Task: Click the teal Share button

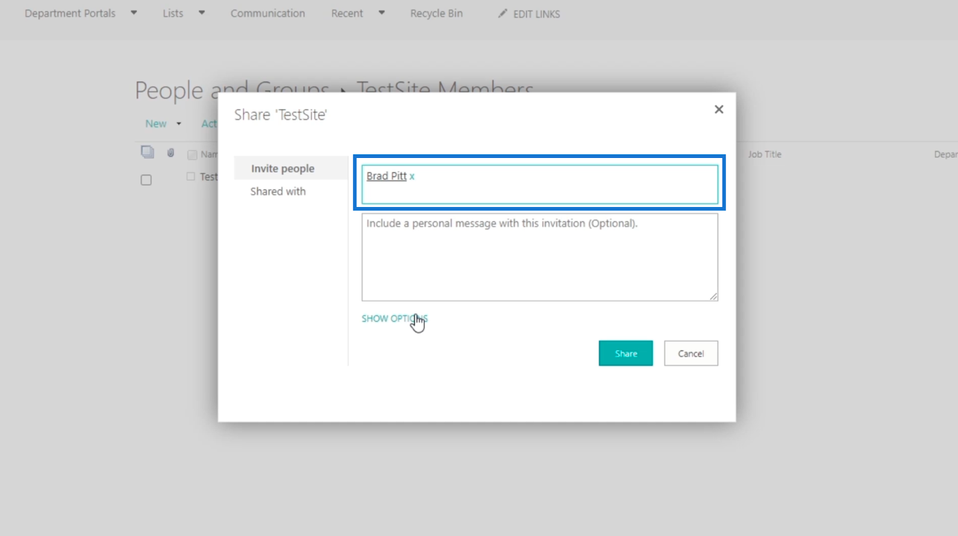Action: pyautogui.click(x=626, y=354)
